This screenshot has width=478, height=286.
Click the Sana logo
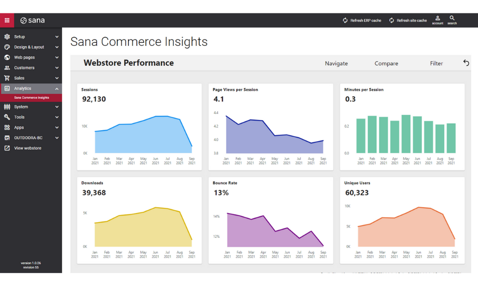pos(33,20)
